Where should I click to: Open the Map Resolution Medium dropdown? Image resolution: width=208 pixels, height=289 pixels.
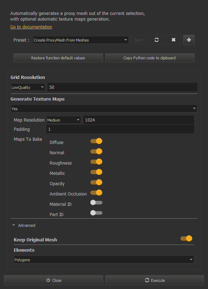[63, 120]
